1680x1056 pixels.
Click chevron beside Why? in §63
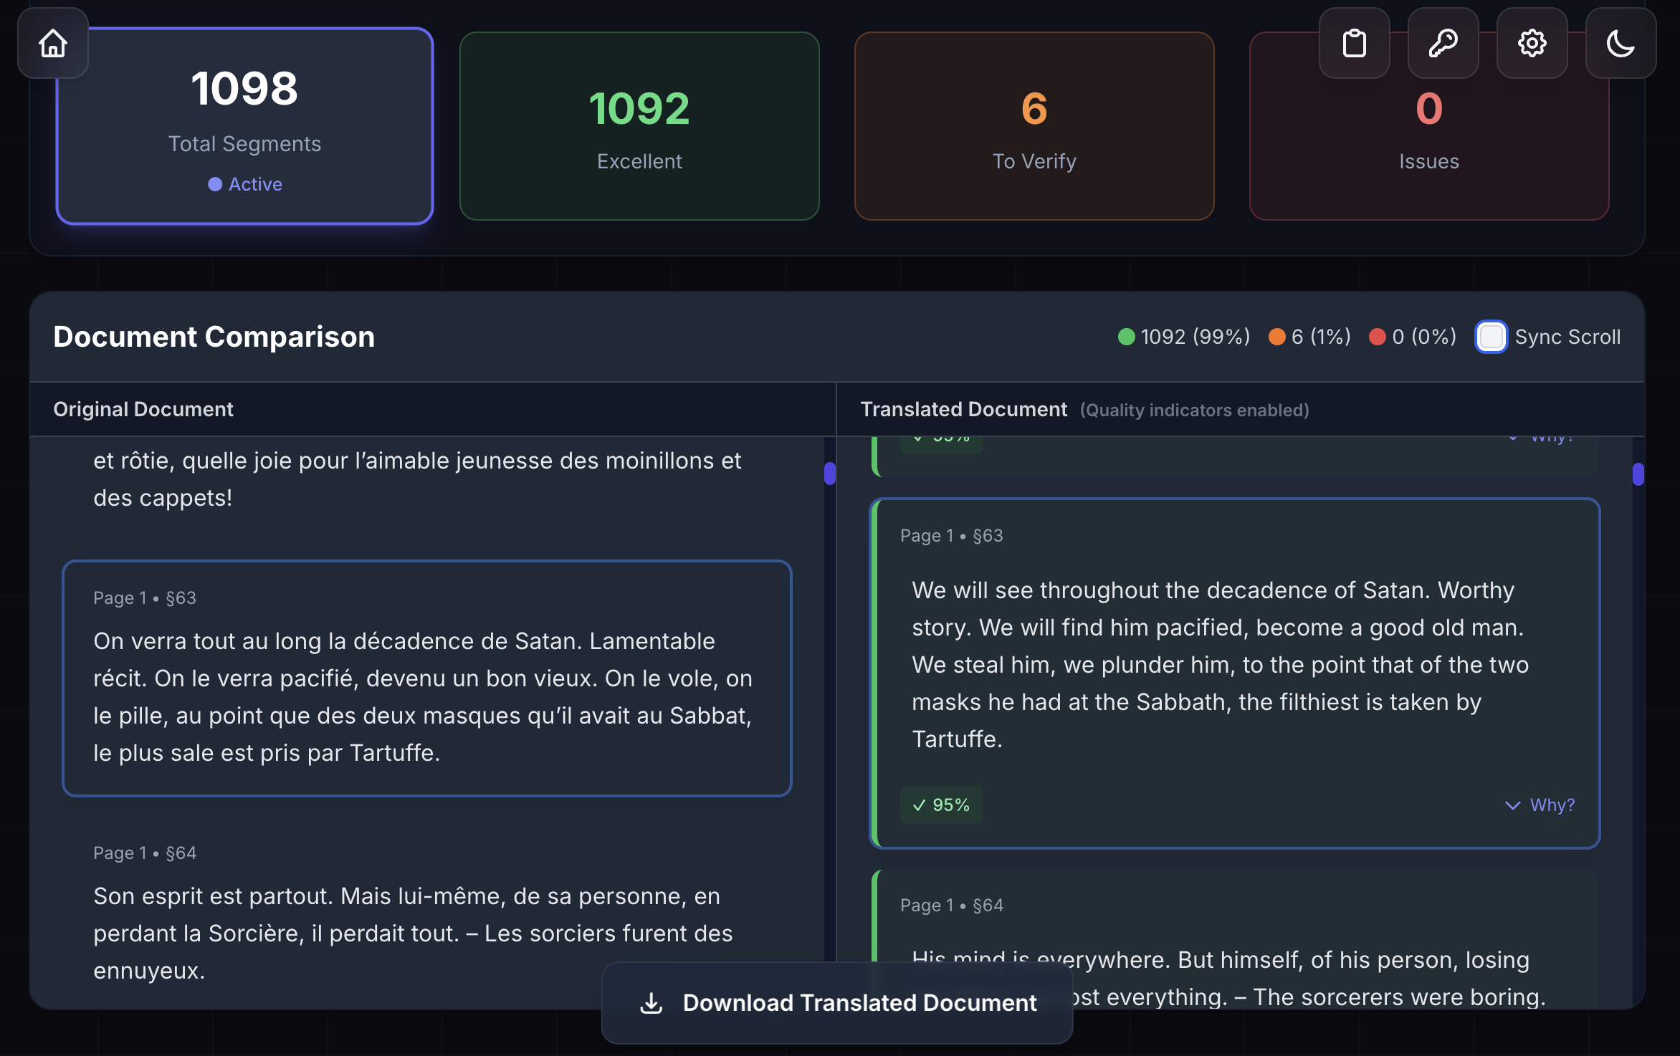(x=1512, y=805)
